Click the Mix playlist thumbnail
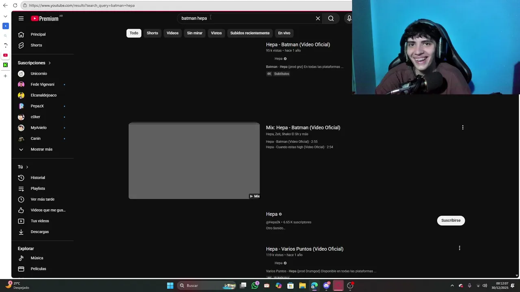Viewport: 520px width, 292px height. [194, 161]
